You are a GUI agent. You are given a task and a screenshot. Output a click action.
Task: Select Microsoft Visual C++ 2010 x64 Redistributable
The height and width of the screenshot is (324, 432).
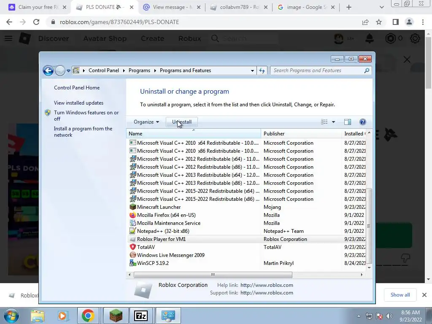[x=198, y=143]
